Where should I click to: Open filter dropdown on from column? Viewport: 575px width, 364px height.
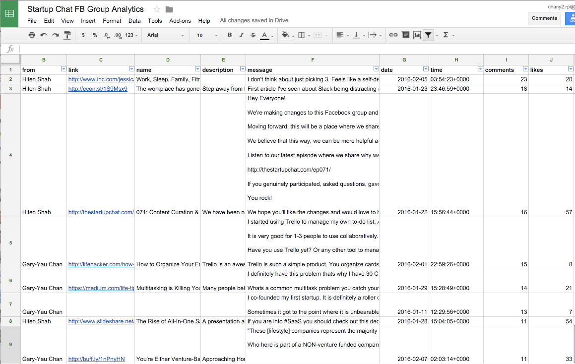pyautogui.click(x=64, y=69)
